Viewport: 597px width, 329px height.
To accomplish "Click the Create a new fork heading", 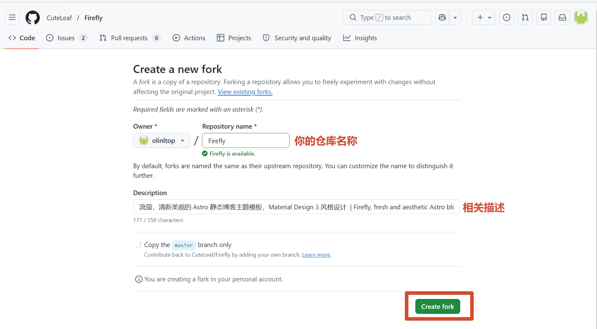I will click(x=177, y=69).
